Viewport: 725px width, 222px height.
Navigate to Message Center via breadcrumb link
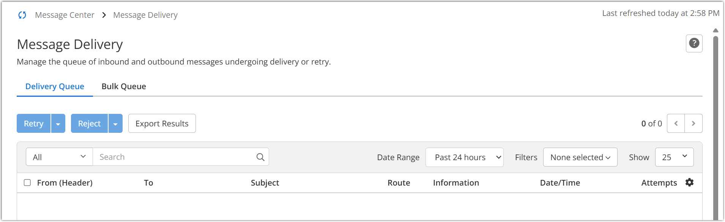pos(65,15)
